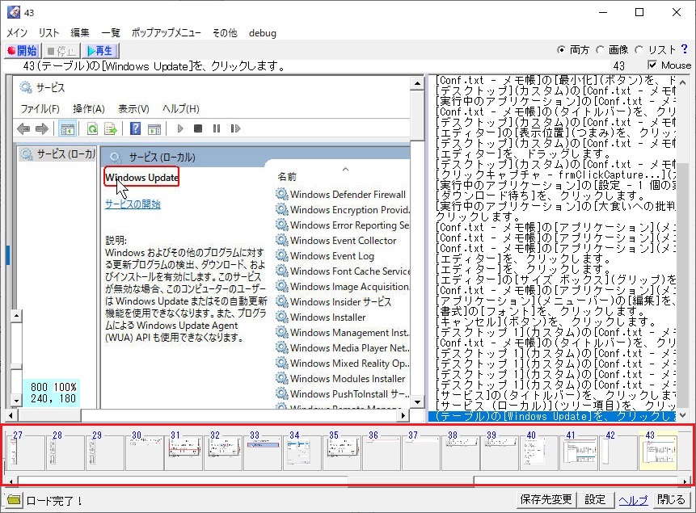Open the メイン menu

[17, 33]
